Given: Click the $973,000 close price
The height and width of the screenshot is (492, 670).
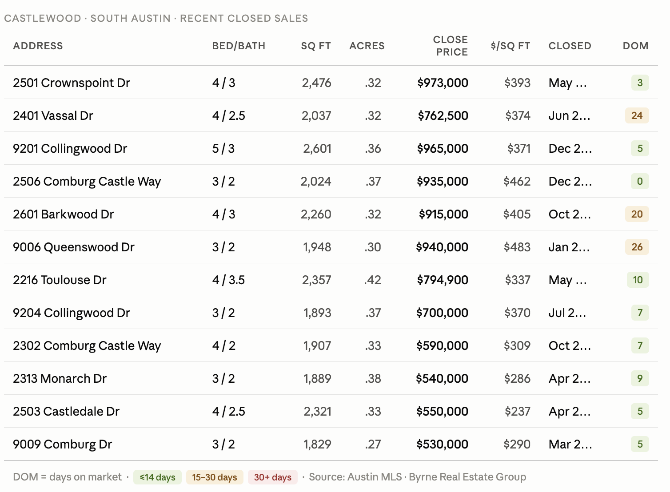Looking at the screenshot, I should click(443, 83).
